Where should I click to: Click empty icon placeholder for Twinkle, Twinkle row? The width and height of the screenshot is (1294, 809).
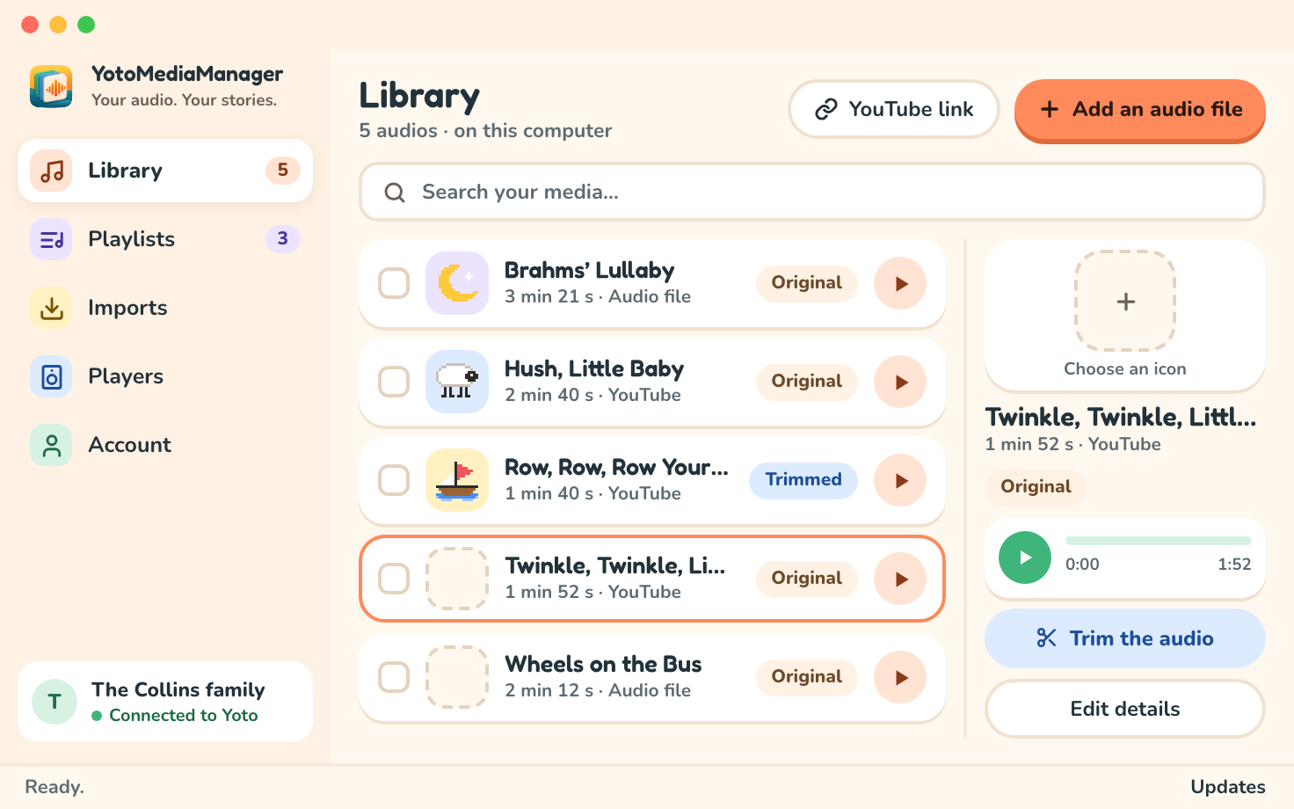[x=457, y=579]
